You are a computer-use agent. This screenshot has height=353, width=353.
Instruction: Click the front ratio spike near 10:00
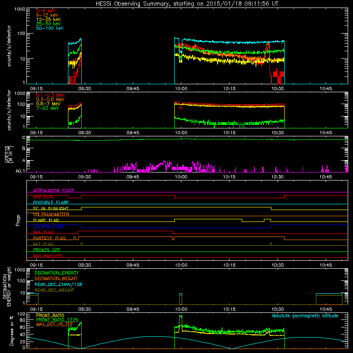click(x=180, y=321)
